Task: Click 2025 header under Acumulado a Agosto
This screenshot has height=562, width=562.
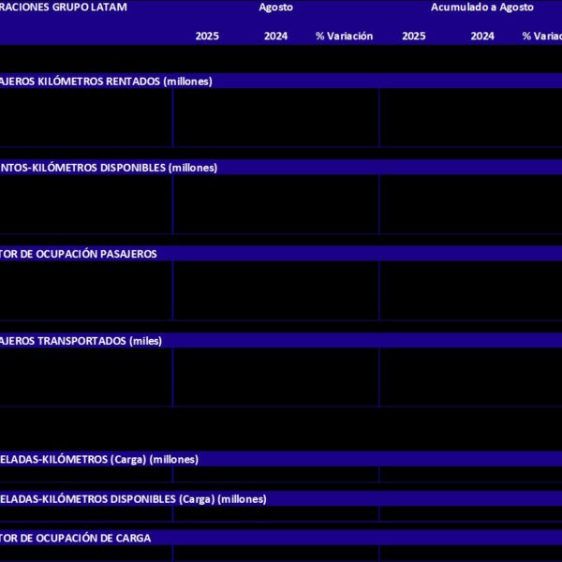Action: click(x=413, y=37)
